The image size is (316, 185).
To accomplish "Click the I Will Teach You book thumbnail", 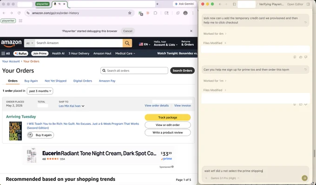I will (15, 131).
